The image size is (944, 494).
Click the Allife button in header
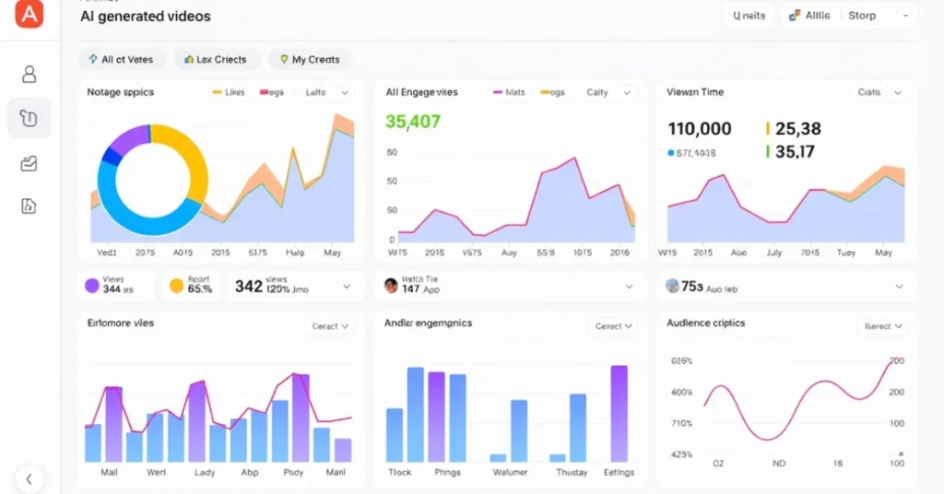pyautogui.click(x=810, y=16)
